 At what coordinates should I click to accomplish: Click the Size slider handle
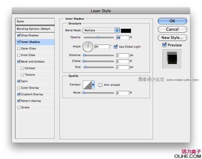(85, 67)
